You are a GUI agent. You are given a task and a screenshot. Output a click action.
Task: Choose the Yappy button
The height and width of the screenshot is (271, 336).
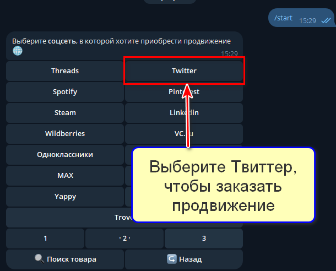(x=65, y=197)
